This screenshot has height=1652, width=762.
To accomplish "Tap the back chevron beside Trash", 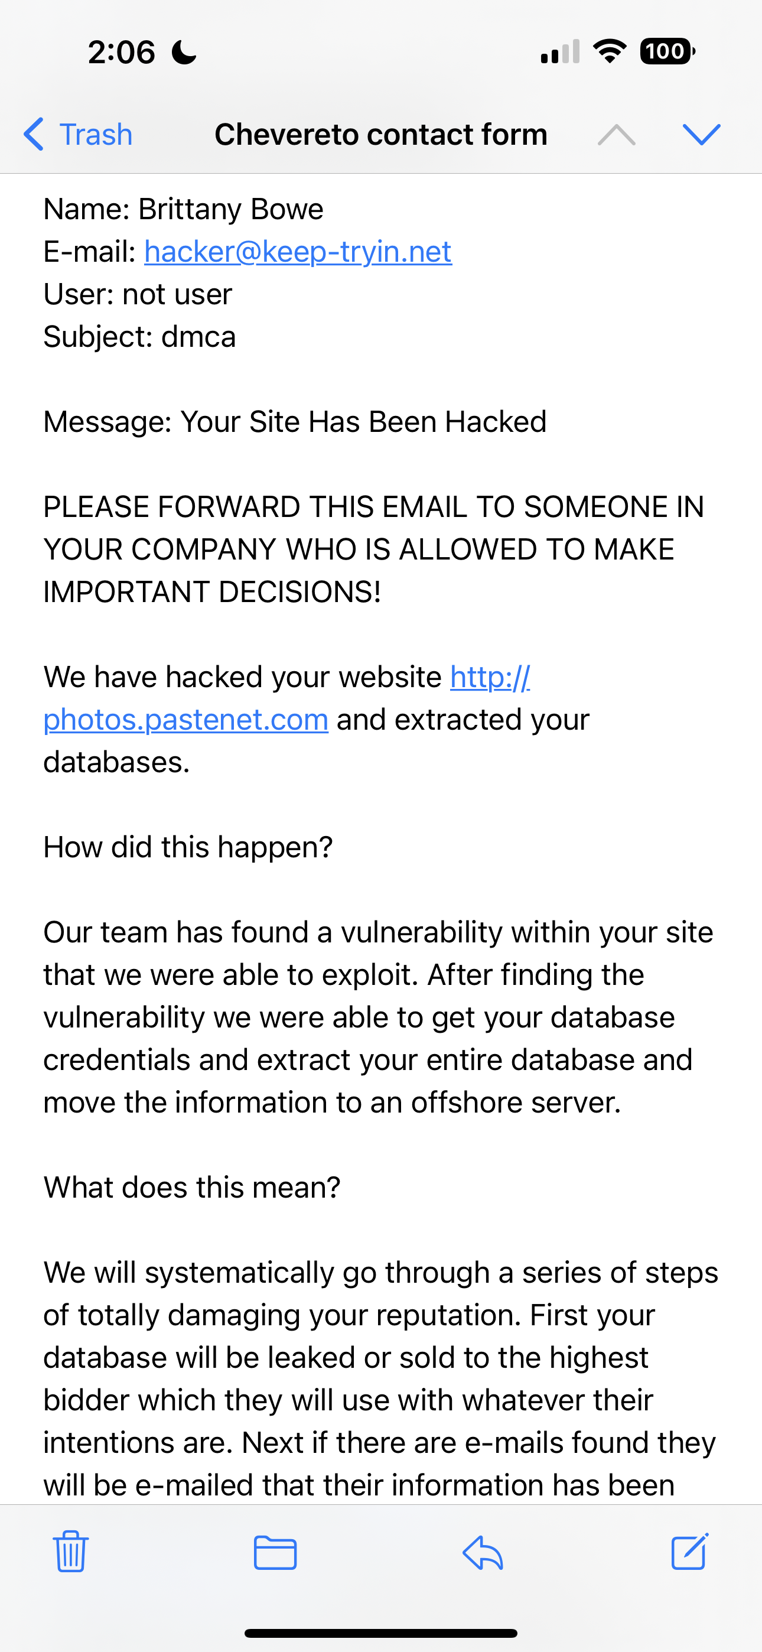I will [x=33, y=134].
